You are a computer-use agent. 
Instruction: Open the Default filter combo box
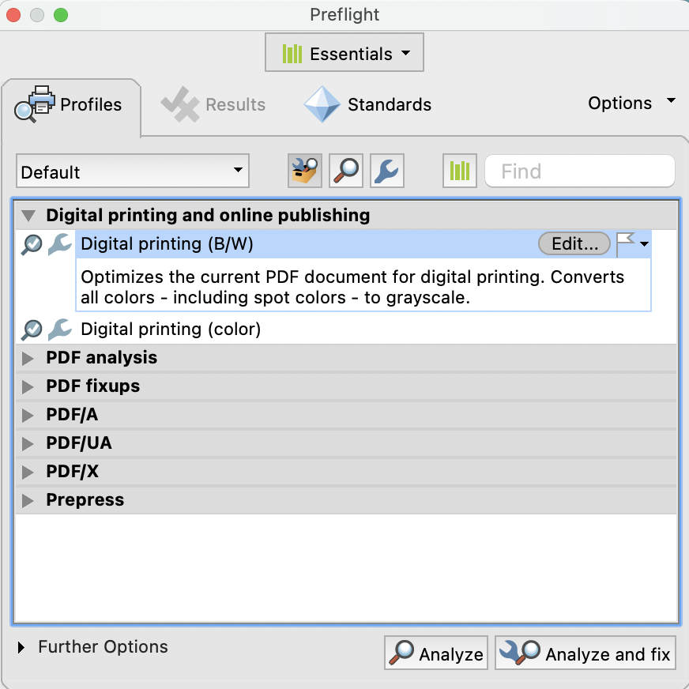(x=132, y=171)
